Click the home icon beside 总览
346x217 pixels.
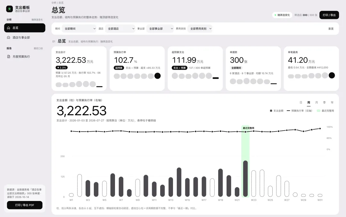[9, 28]
